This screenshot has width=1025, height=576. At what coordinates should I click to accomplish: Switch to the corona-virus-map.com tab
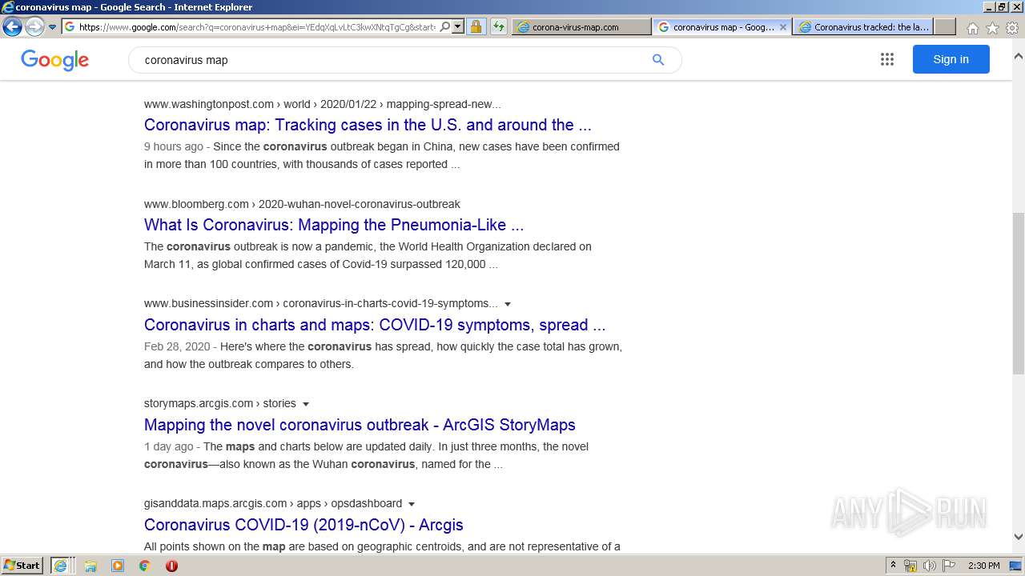coord(581,26)
